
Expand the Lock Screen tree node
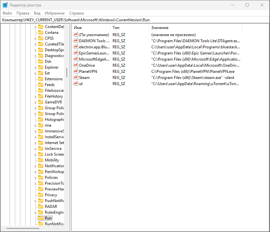tap(35, 155)
